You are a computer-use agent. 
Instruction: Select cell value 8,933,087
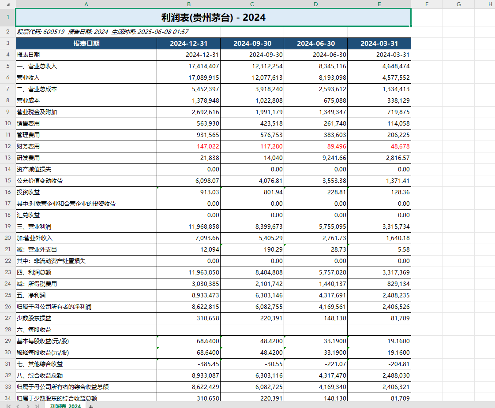click(189, 375)
